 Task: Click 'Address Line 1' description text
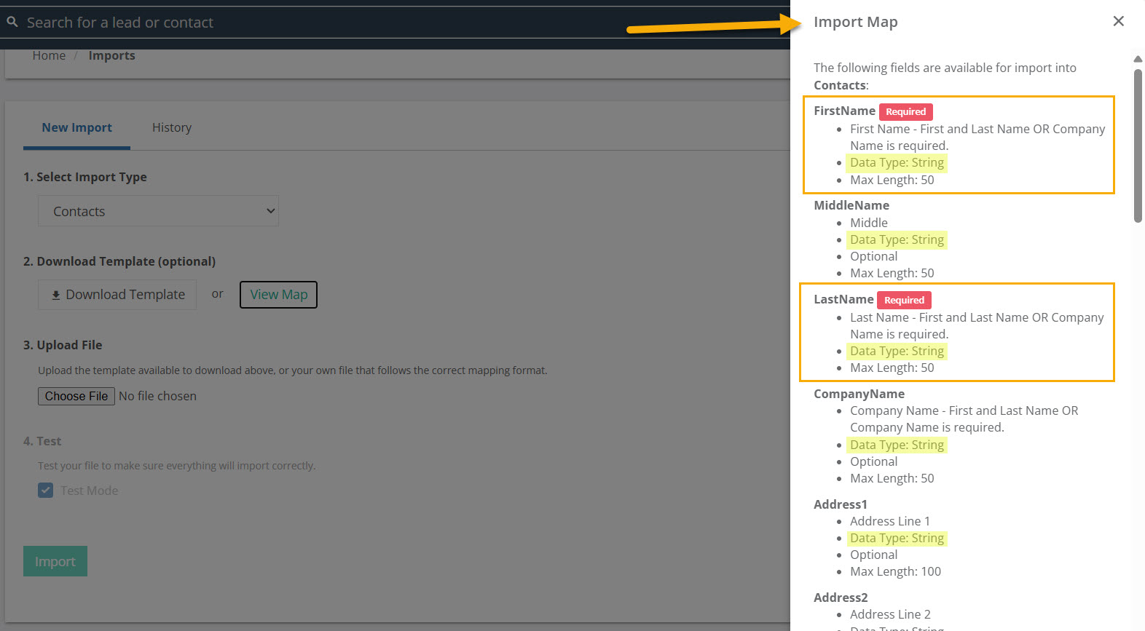(890, 521)
